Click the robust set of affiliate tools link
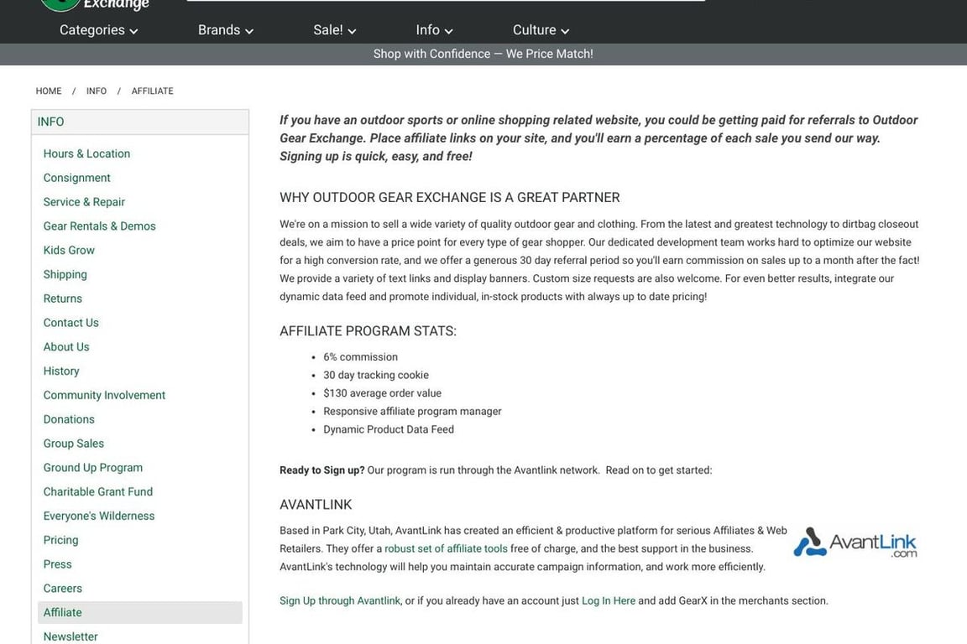The height and width of the screenshot is (644, 967). pos(446,548)
